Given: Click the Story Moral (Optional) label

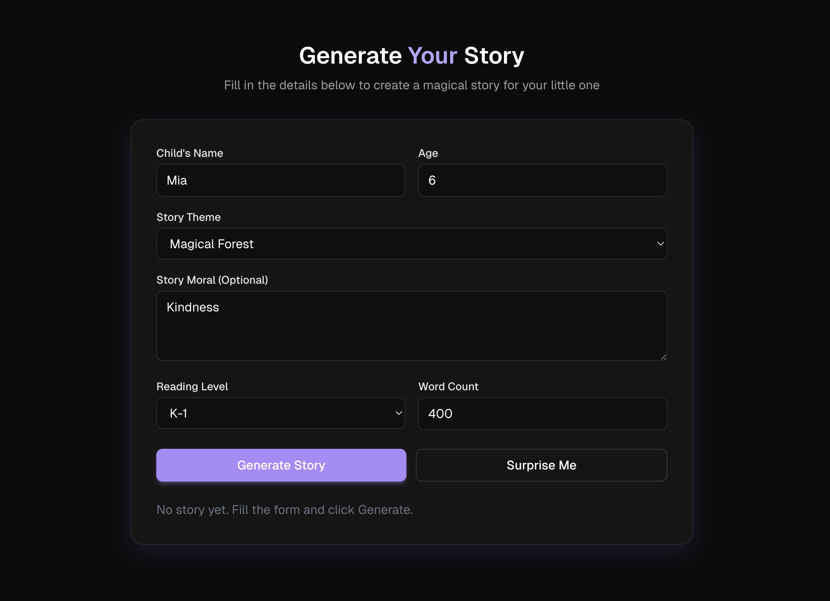Looking at the screenshot, I should (x=212, y=280).
